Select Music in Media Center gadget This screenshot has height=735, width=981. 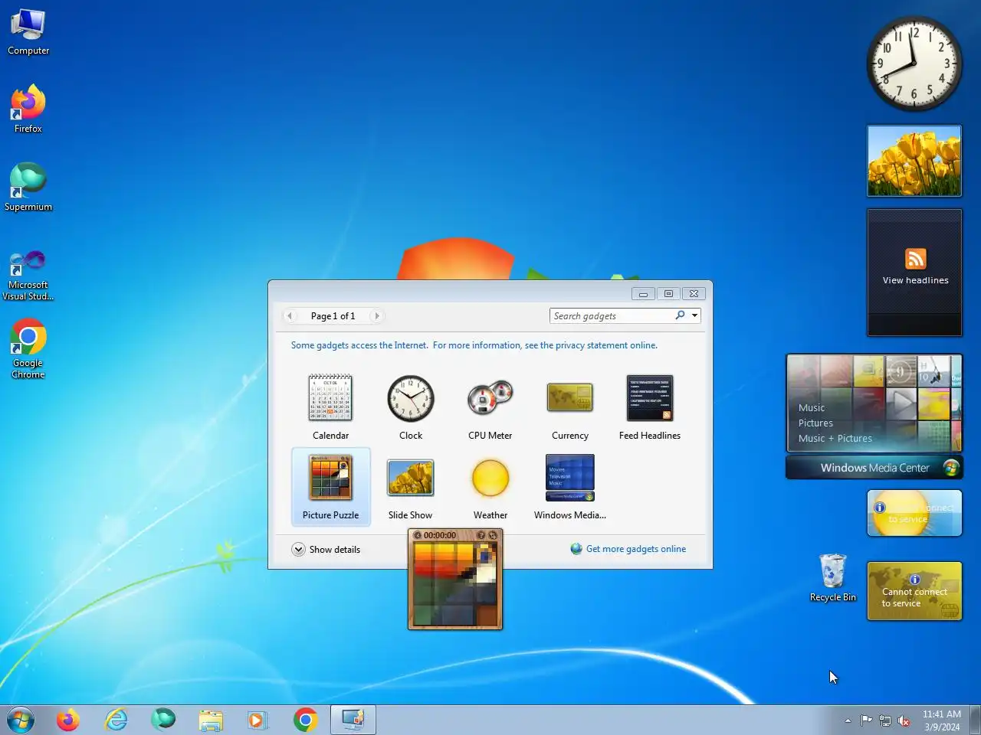point(812,407)
